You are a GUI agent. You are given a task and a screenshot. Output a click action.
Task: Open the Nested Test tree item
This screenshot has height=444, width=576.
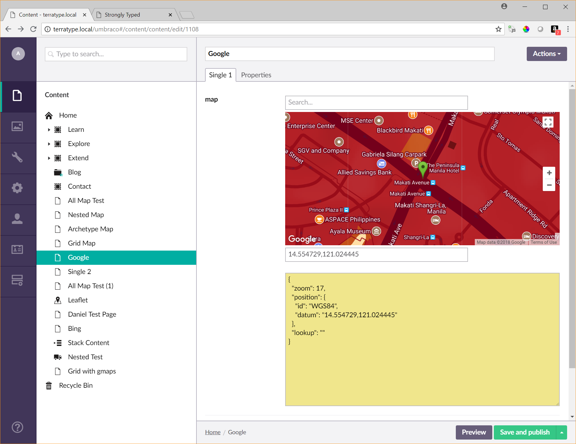click(85, 357)
